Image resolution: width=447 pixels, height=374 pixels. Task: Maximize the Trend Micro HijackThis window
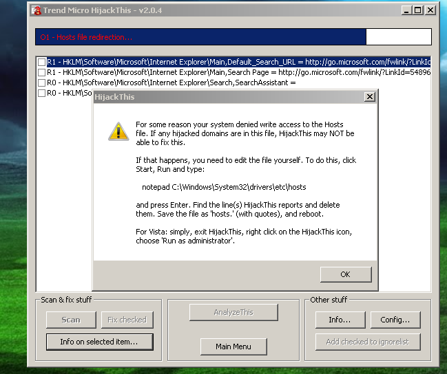point(417,10)
